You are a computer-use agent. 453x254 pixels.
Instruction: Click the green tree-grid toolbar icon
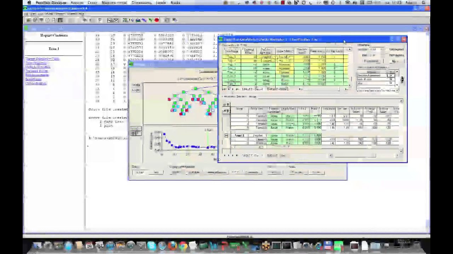point(125,20)
